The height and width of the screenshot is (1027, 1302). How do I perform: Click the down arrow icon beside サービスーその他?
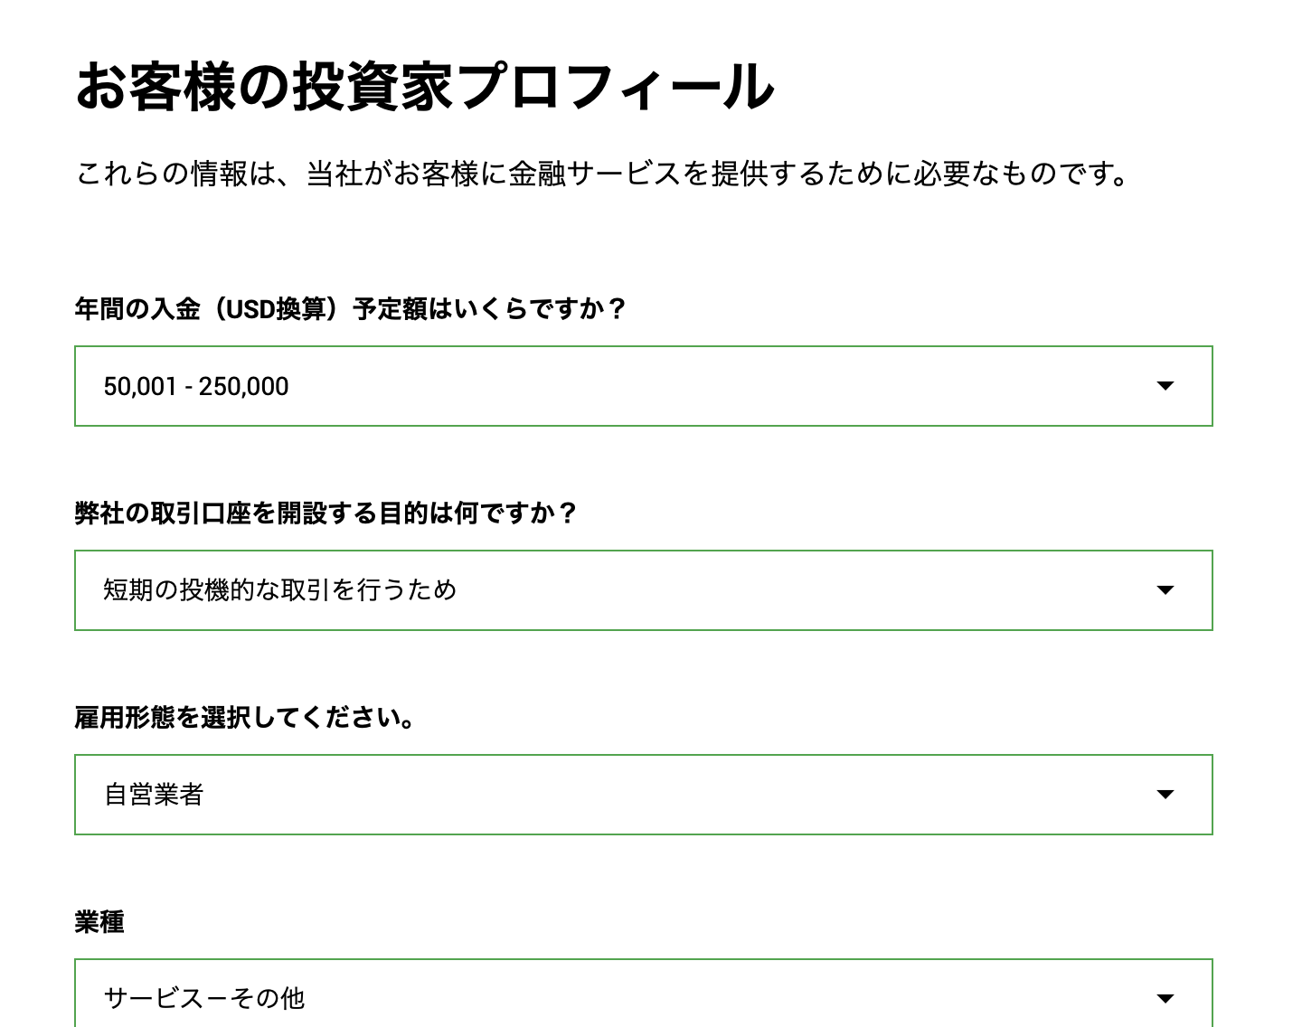pos(1165,998)
